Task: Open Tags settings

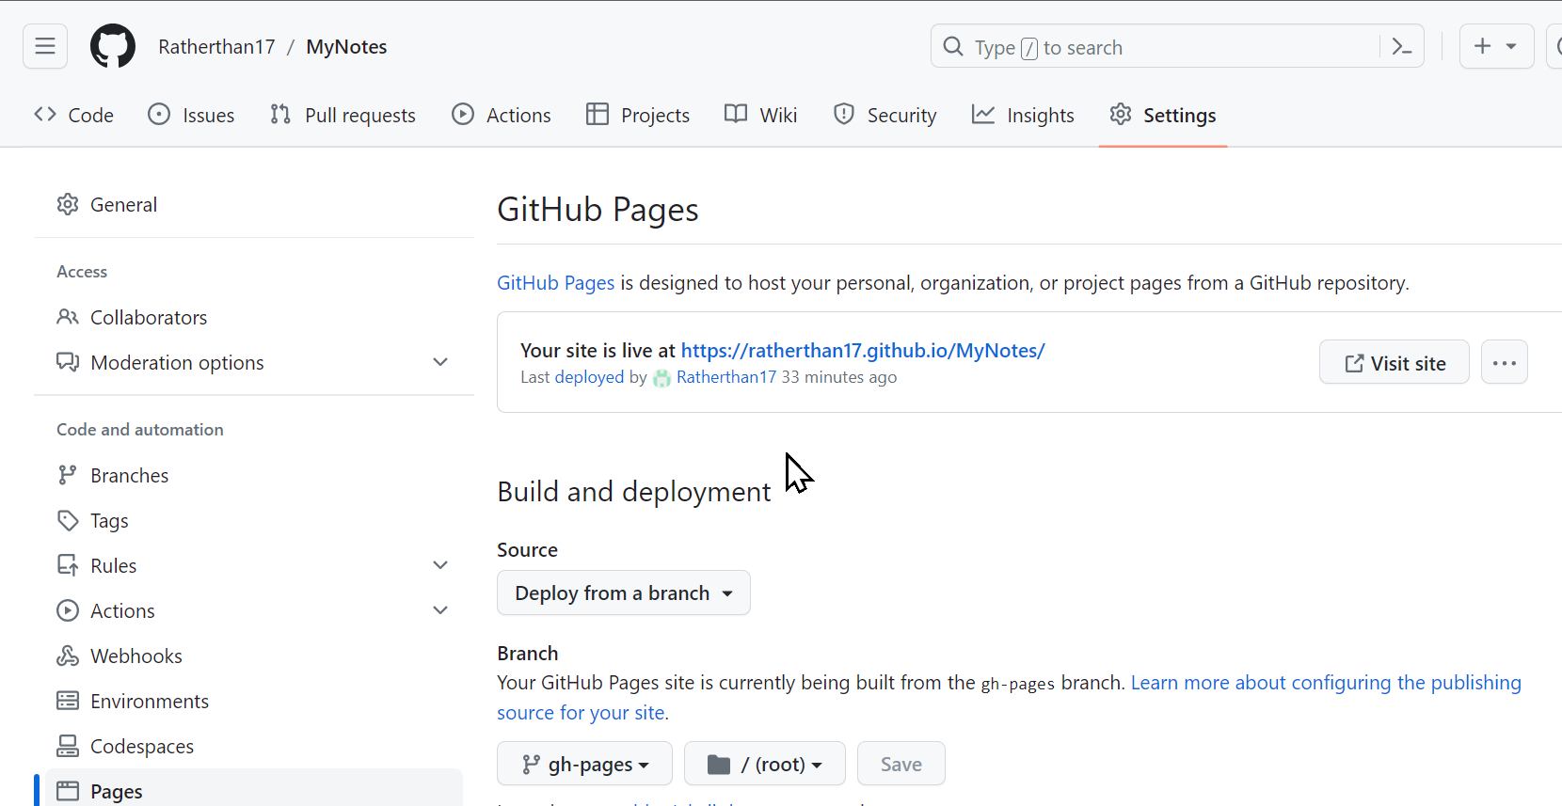Action: click(x=254, y=520)
